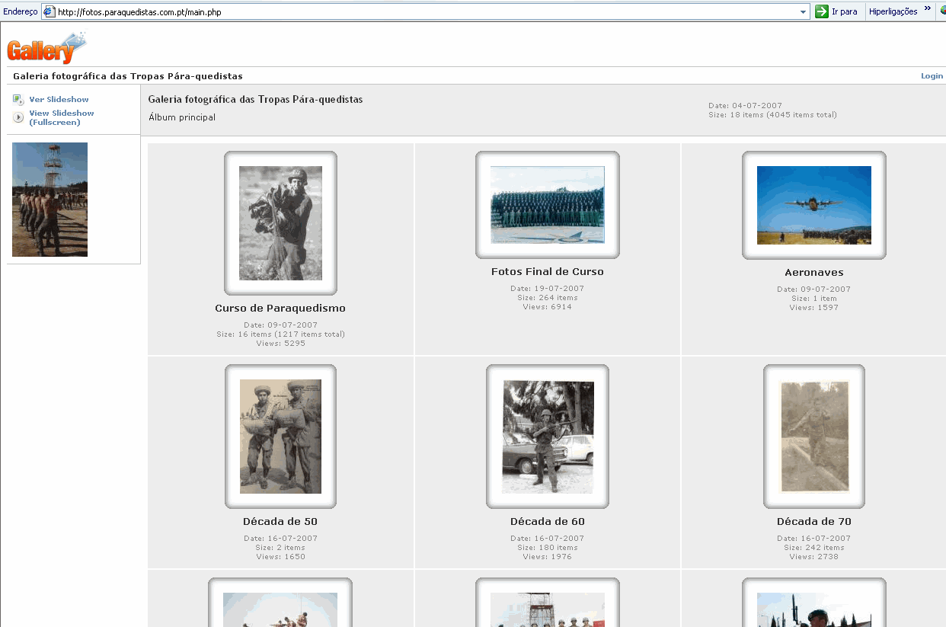The height and width of the screenshot is (627, 946).
Task: Click the Década de 70 thumbnail
Action: 814,437
